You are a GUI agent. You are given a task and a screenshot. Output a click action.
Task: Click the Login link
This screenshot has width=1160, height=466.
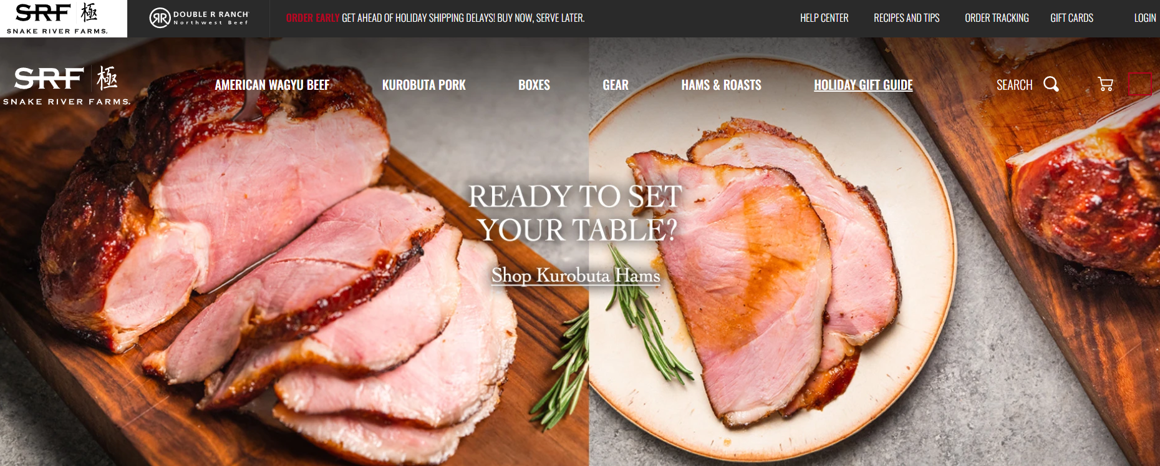[1144, 18]
